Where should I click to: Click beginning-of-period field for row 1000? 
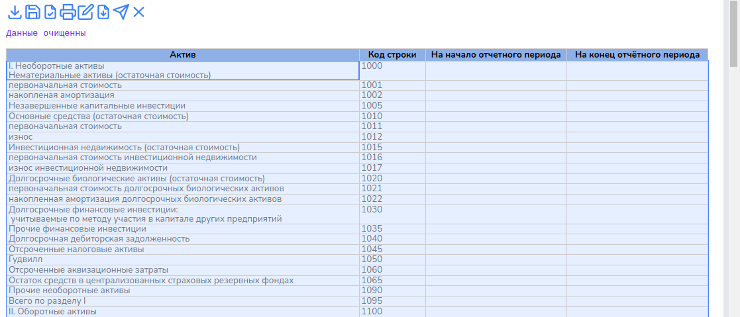pyautogui.click(x=496, y=70)
